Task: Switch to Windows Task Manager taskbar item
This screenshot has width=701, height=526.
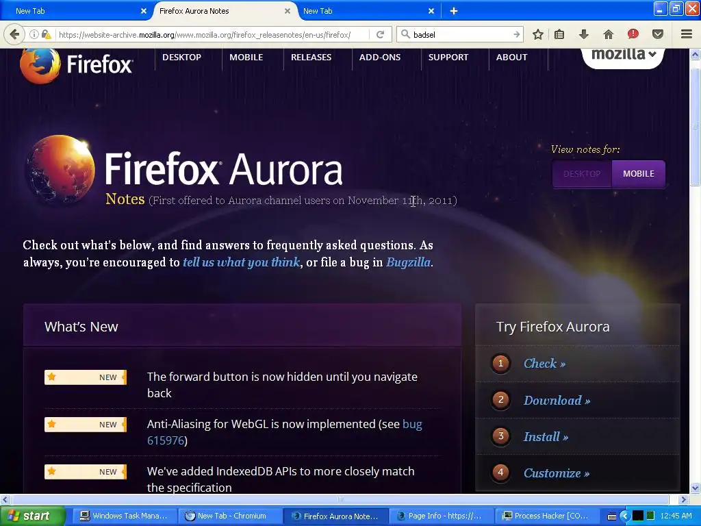Action: click(x=123, y=516)
